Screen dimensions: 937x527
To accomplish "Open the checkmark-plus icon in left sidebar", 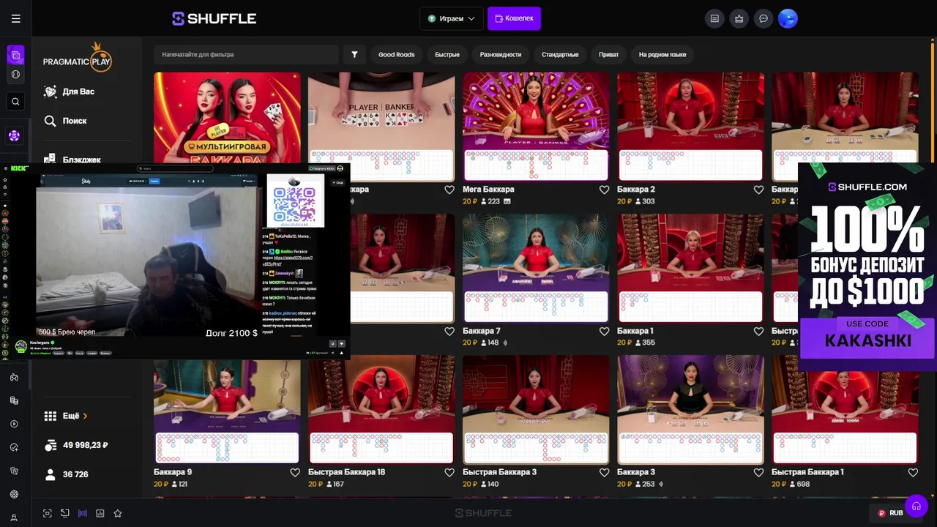I will tap(14, 448).
